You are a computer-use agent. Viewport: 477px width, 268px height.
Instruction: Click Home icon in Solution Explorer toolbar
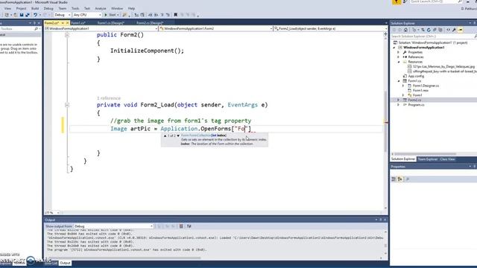pos(405,30)
